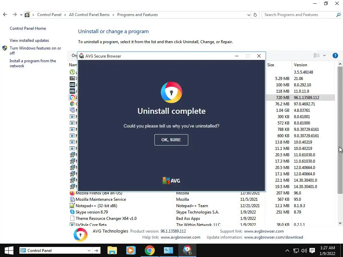Expand the view options dropdown arrow
This screenshot has width=343, height=257.
click(324, 56)
